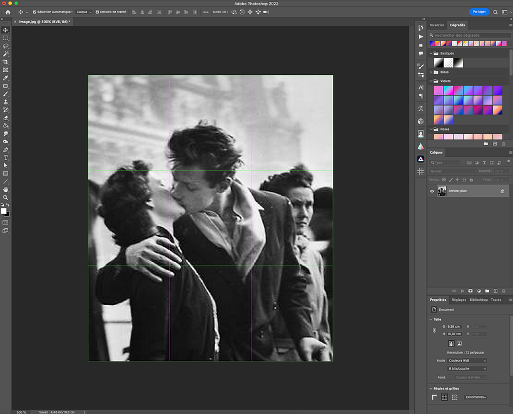Activate the Horizontal Type tool
The image size is (513, 414).
click(x=6, y=158)
